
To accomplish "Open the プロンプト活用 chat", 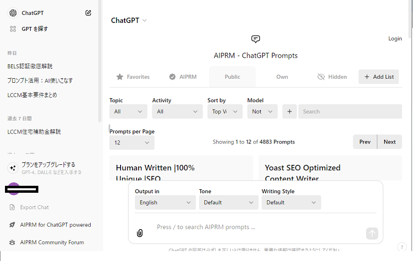I will 40,81.
